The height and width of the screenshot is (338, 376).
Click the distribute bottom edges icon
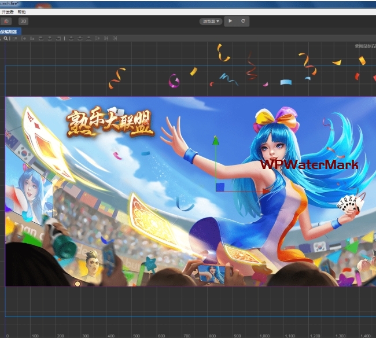tap(89, 38)
